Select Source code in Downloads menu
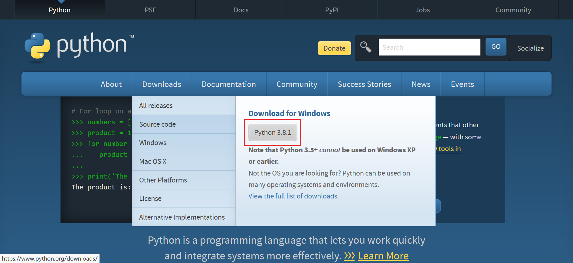The image size is (573, 263). (157, 124)
